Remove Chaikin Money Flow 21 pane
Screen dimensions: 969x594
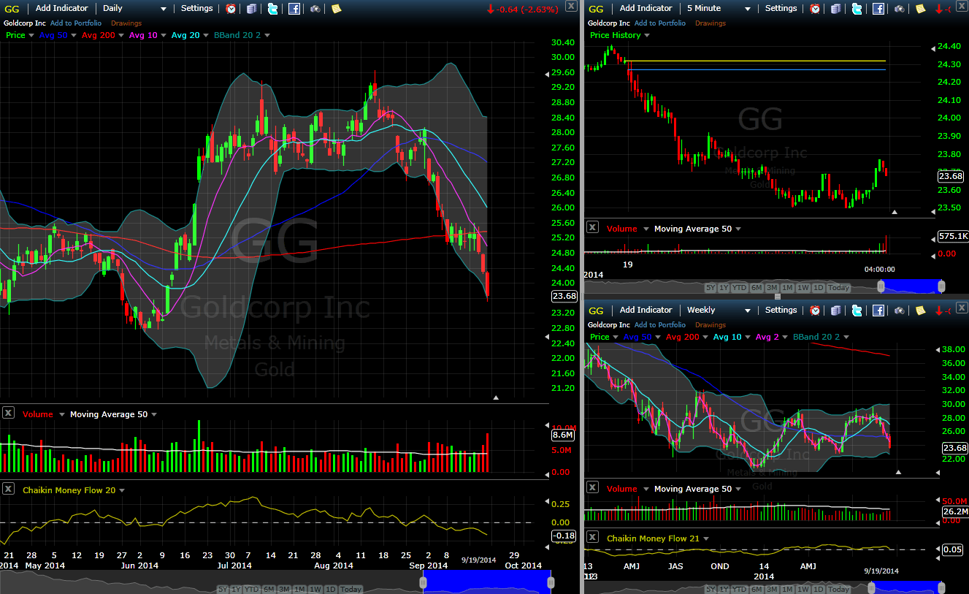pos(592,537)
